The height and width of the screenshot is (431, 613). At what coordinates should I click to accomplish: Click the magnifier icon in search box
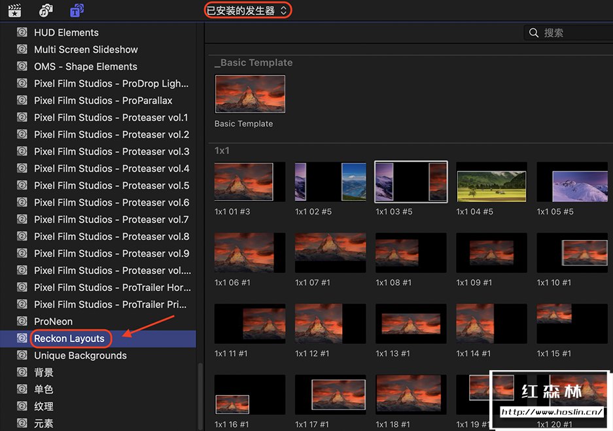click(x=534, y=33)
